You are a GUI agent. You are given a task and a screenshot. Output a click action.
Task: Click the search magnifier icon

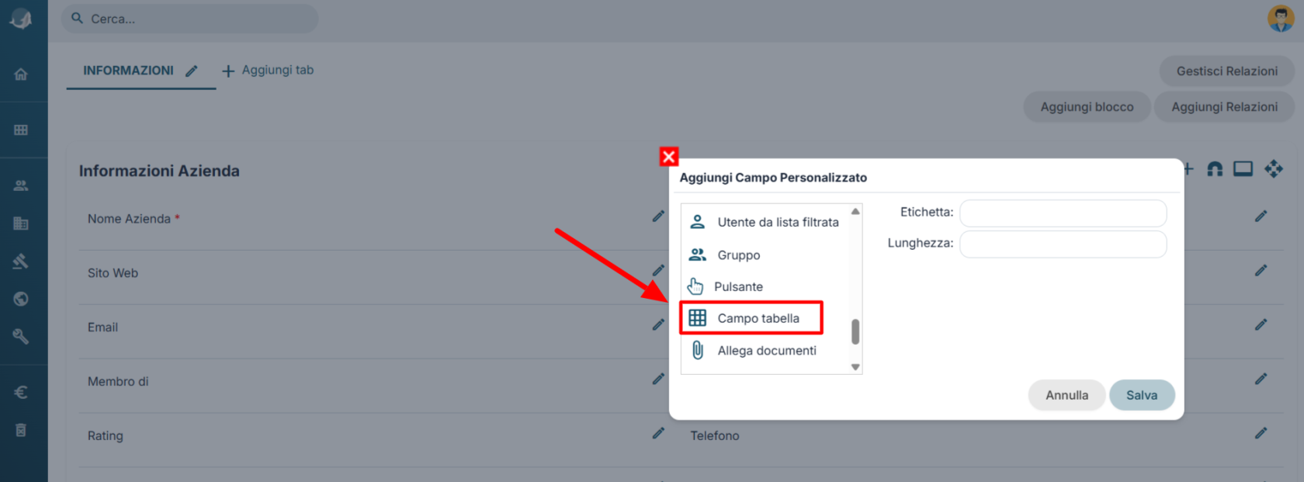coord(77,18)
